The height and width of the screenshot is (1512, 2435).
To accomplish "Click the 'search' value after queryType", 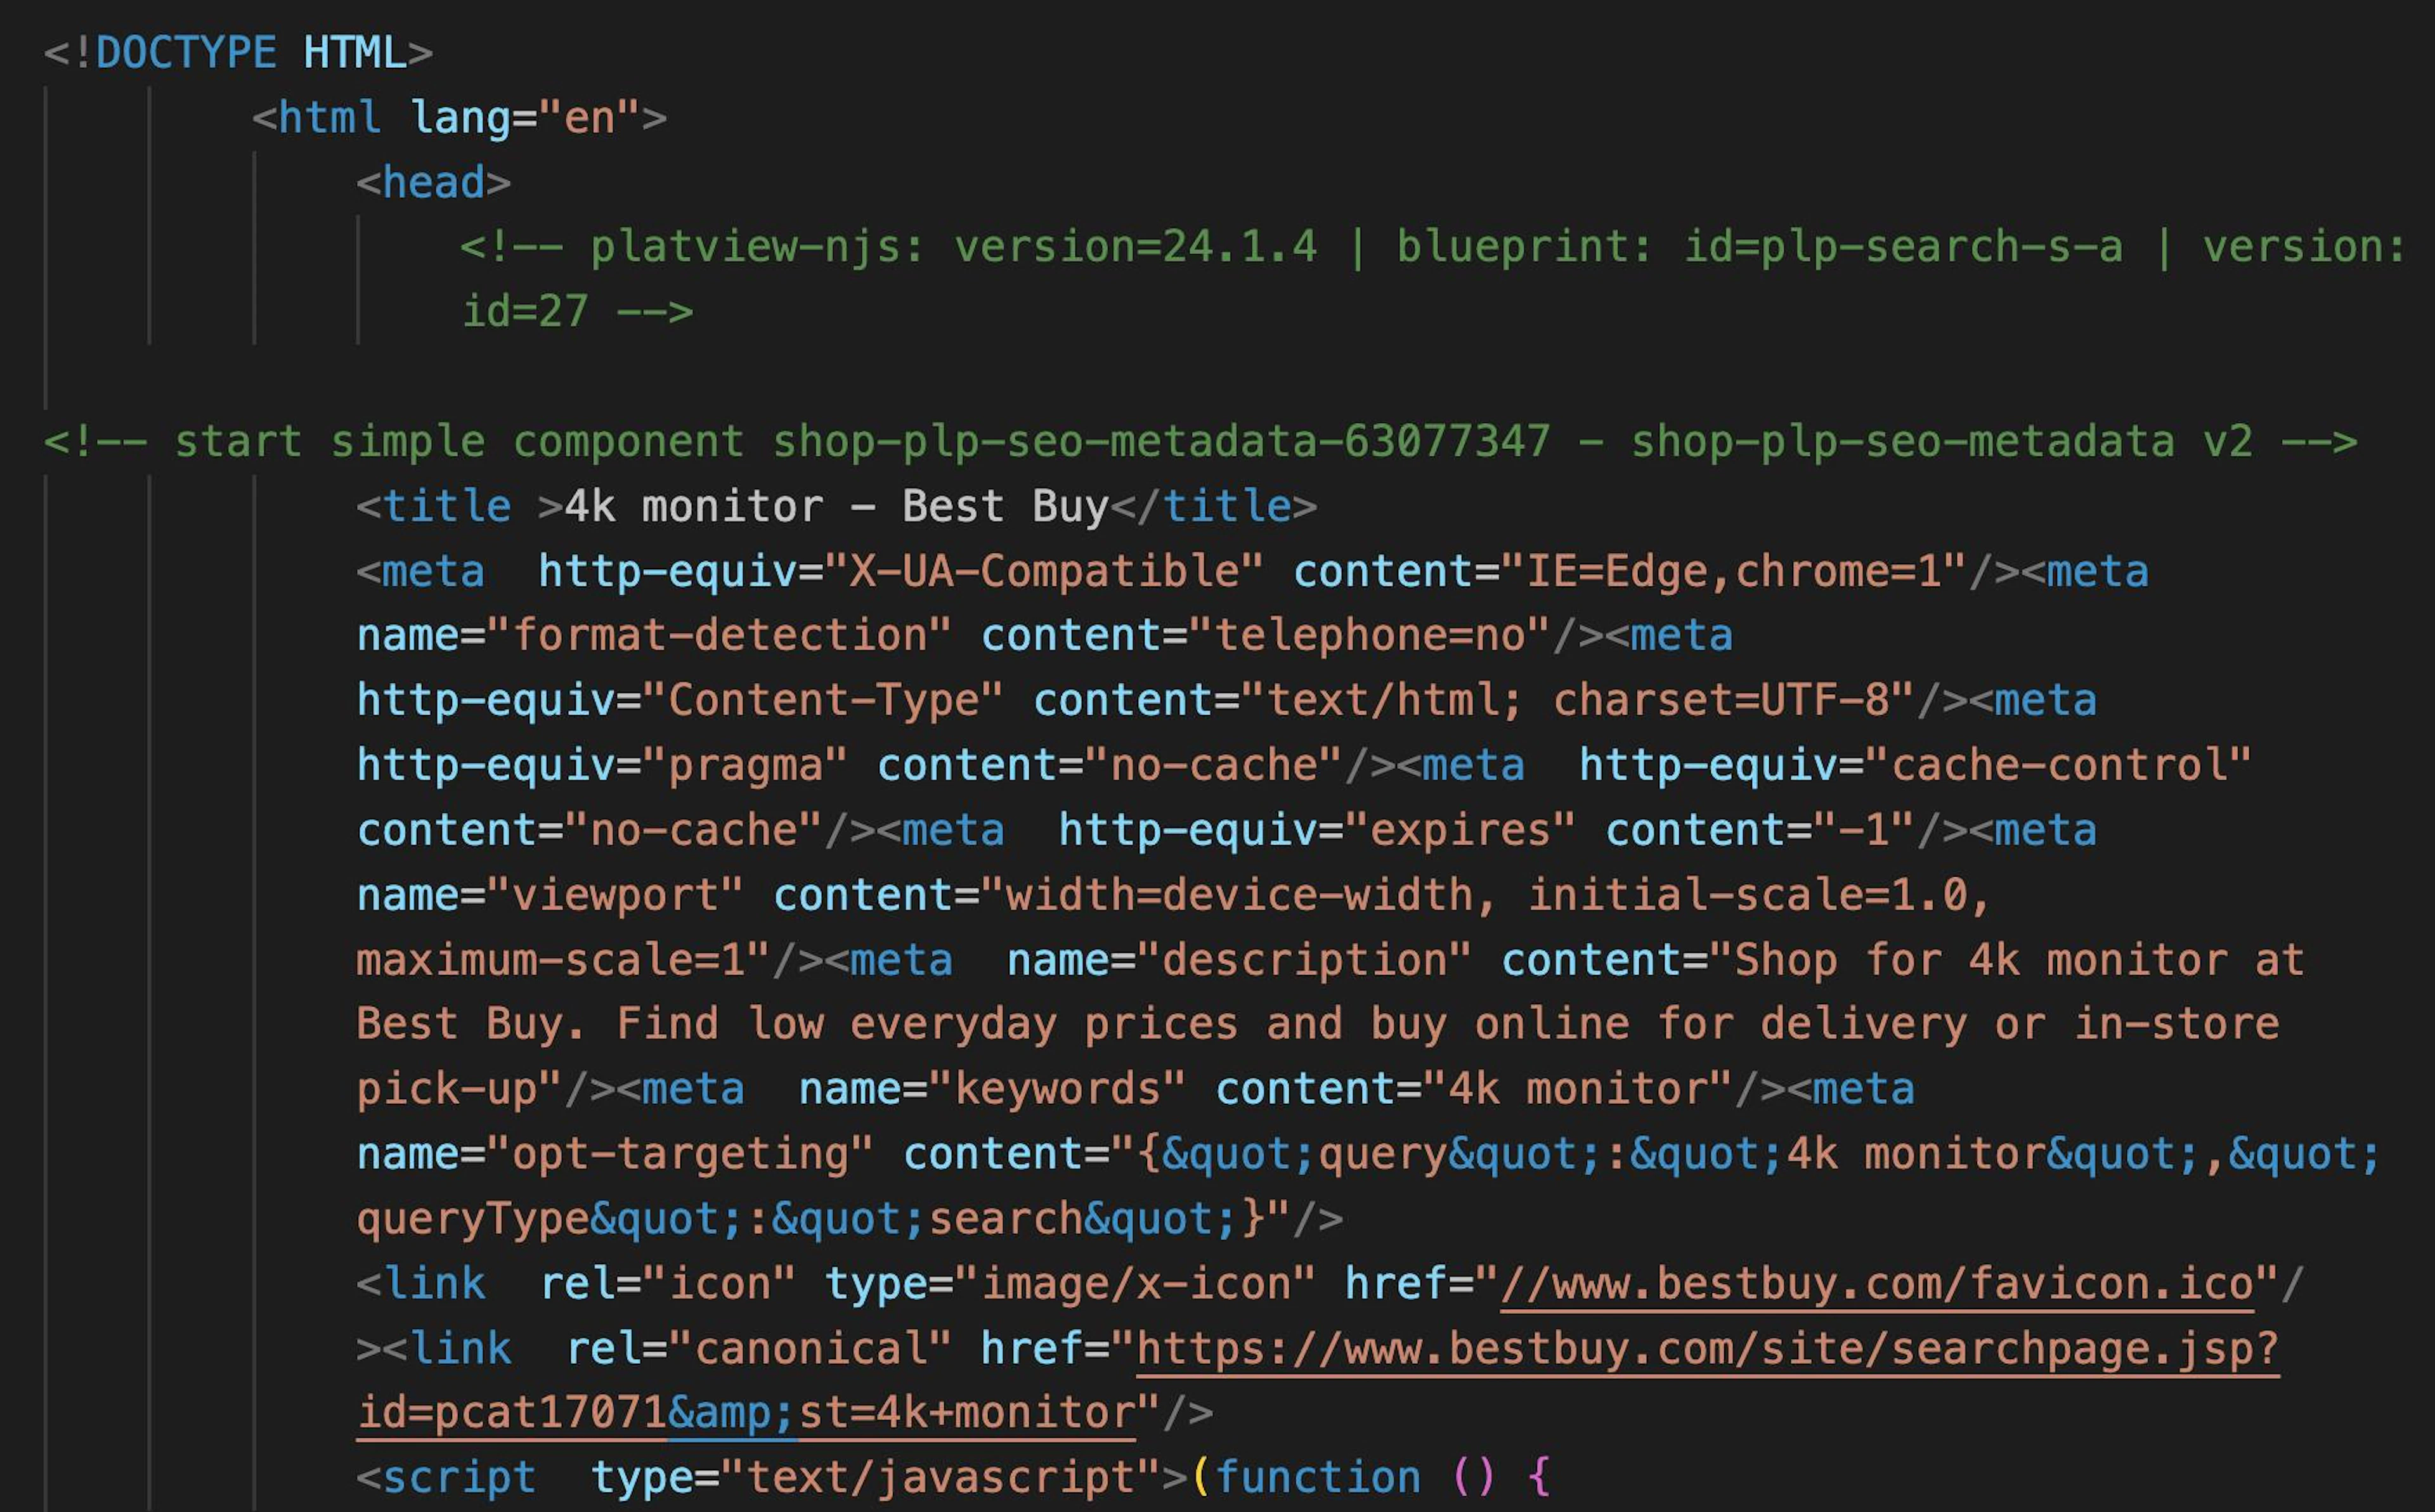I will (1005, 1218).
